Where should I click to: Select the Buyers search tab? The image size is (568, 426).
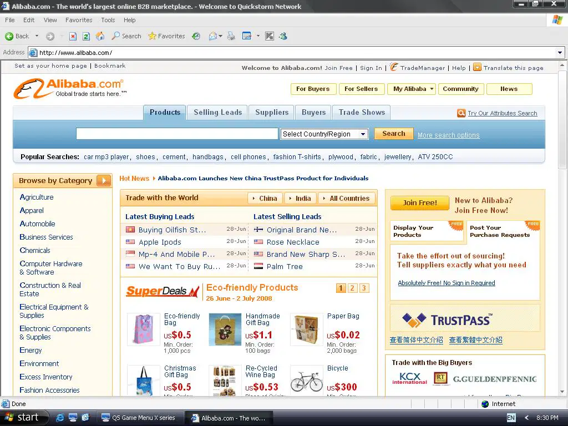313,112
